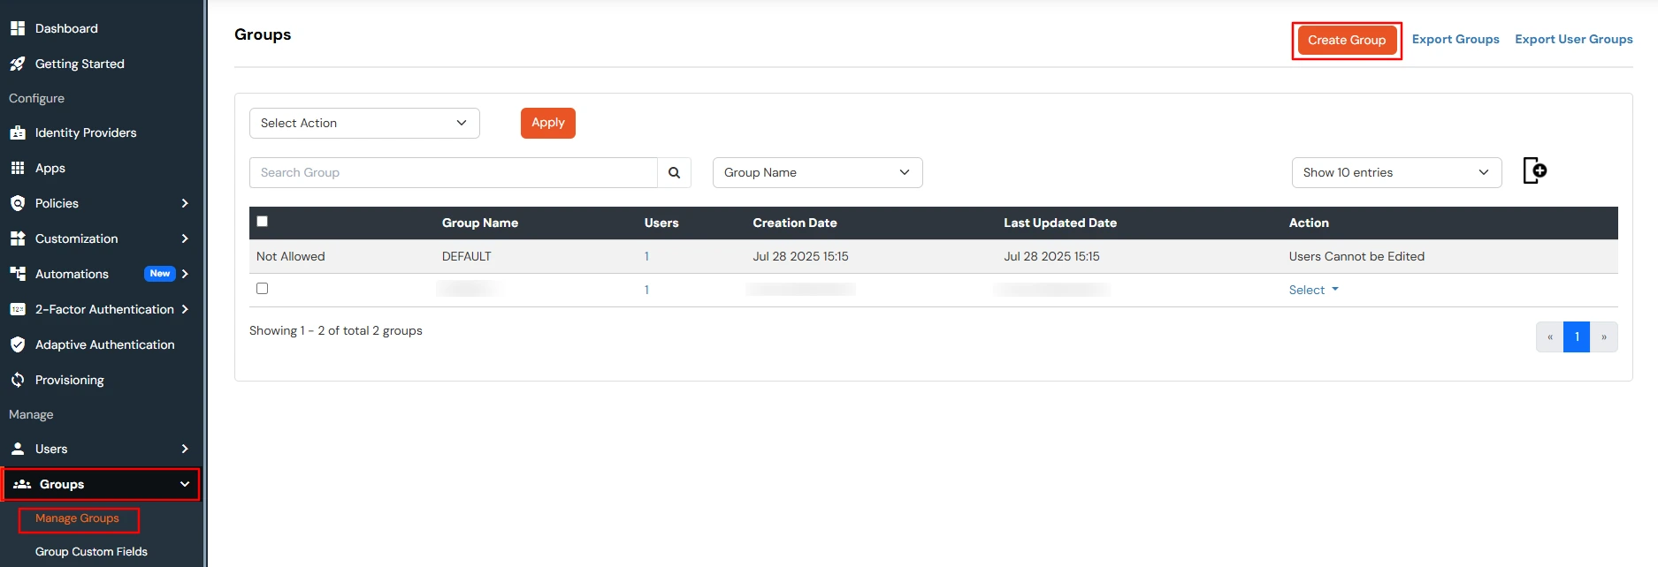This screenshot has width=1658, height=567.
Task: Expand the 2-Factor Authentication chevron
Action: point(185,309)
